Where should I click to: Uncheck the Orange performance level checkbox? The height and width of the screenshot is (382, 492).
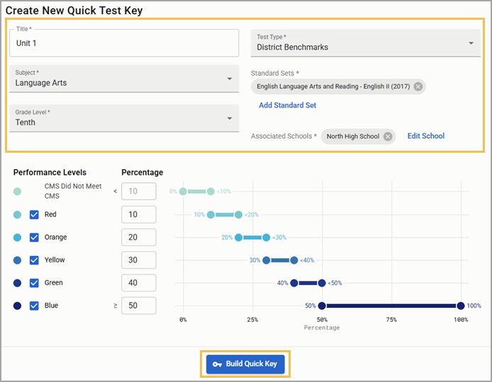[34, 238]
